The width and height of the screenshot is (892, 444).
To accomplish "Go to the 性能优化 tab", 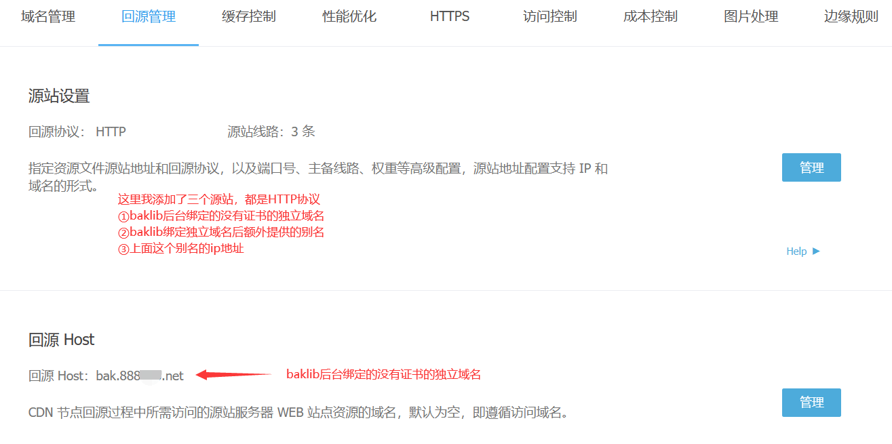I will (x=349, y=17).
